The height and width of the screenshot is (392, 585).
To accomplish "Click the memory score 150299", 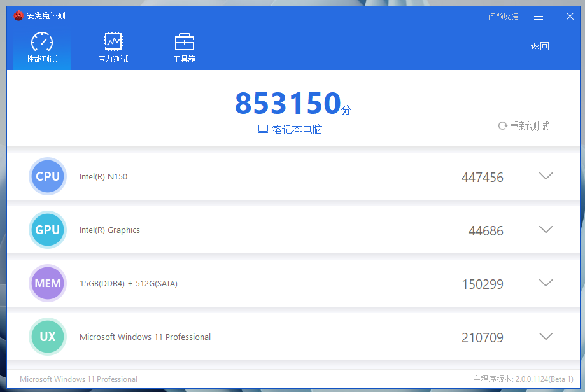I will tap(483, 284).
